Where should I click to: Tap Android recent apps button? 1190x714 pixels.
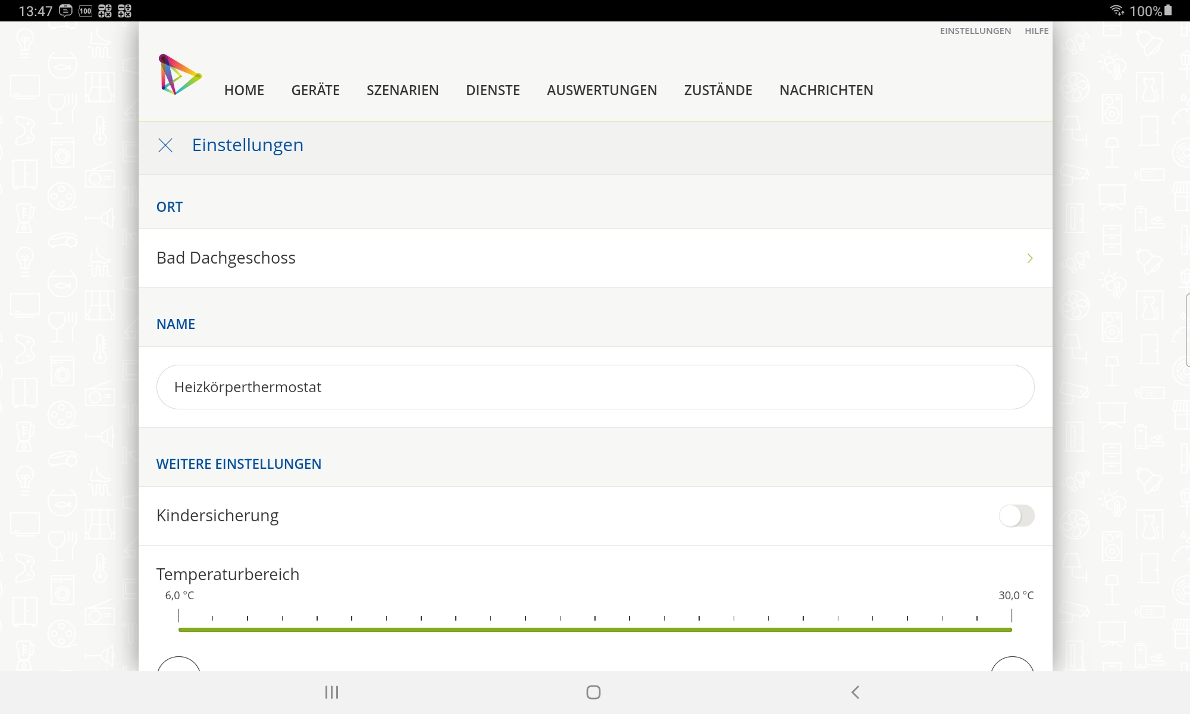click(331, 692)
